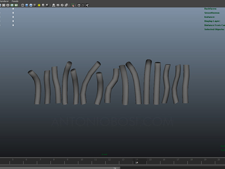225x169 pixels.
Task: Toggle the safe action icon
Action: point(12,5)
